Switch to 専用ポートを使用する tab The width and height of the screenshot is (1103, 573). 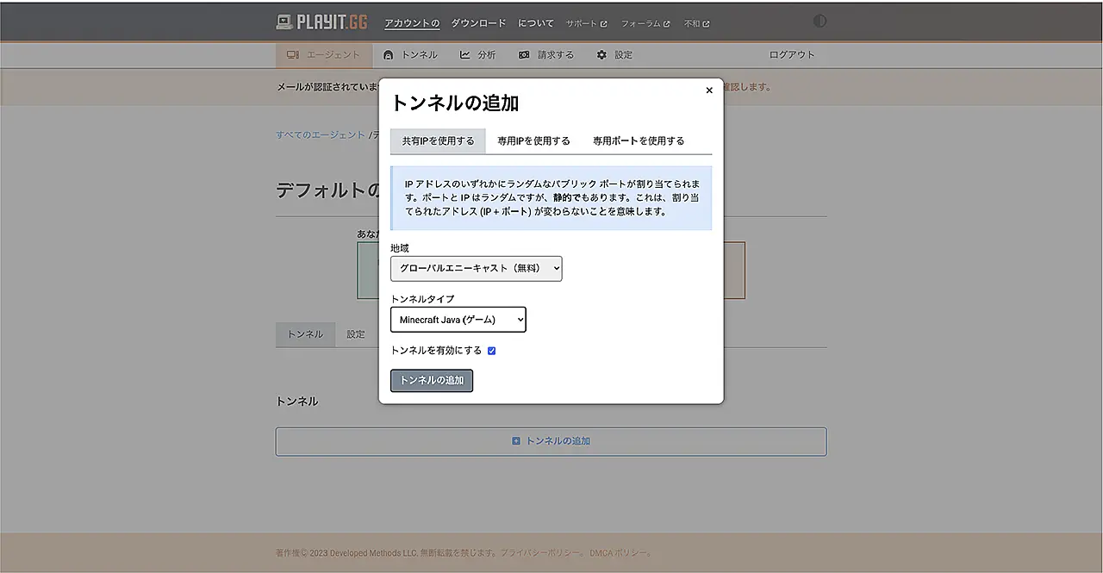point(639,141)
